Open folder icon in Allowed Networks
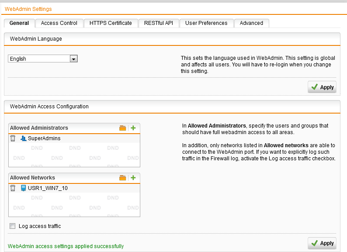 point(123,178)
